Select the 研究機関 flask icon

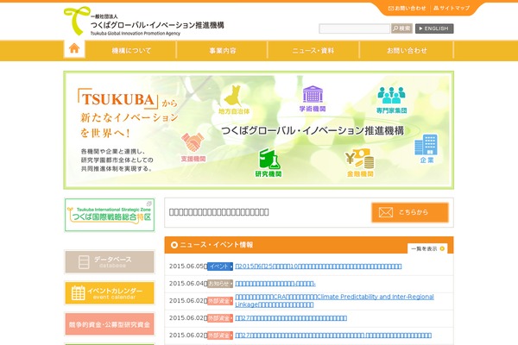[x=268, y=162]
